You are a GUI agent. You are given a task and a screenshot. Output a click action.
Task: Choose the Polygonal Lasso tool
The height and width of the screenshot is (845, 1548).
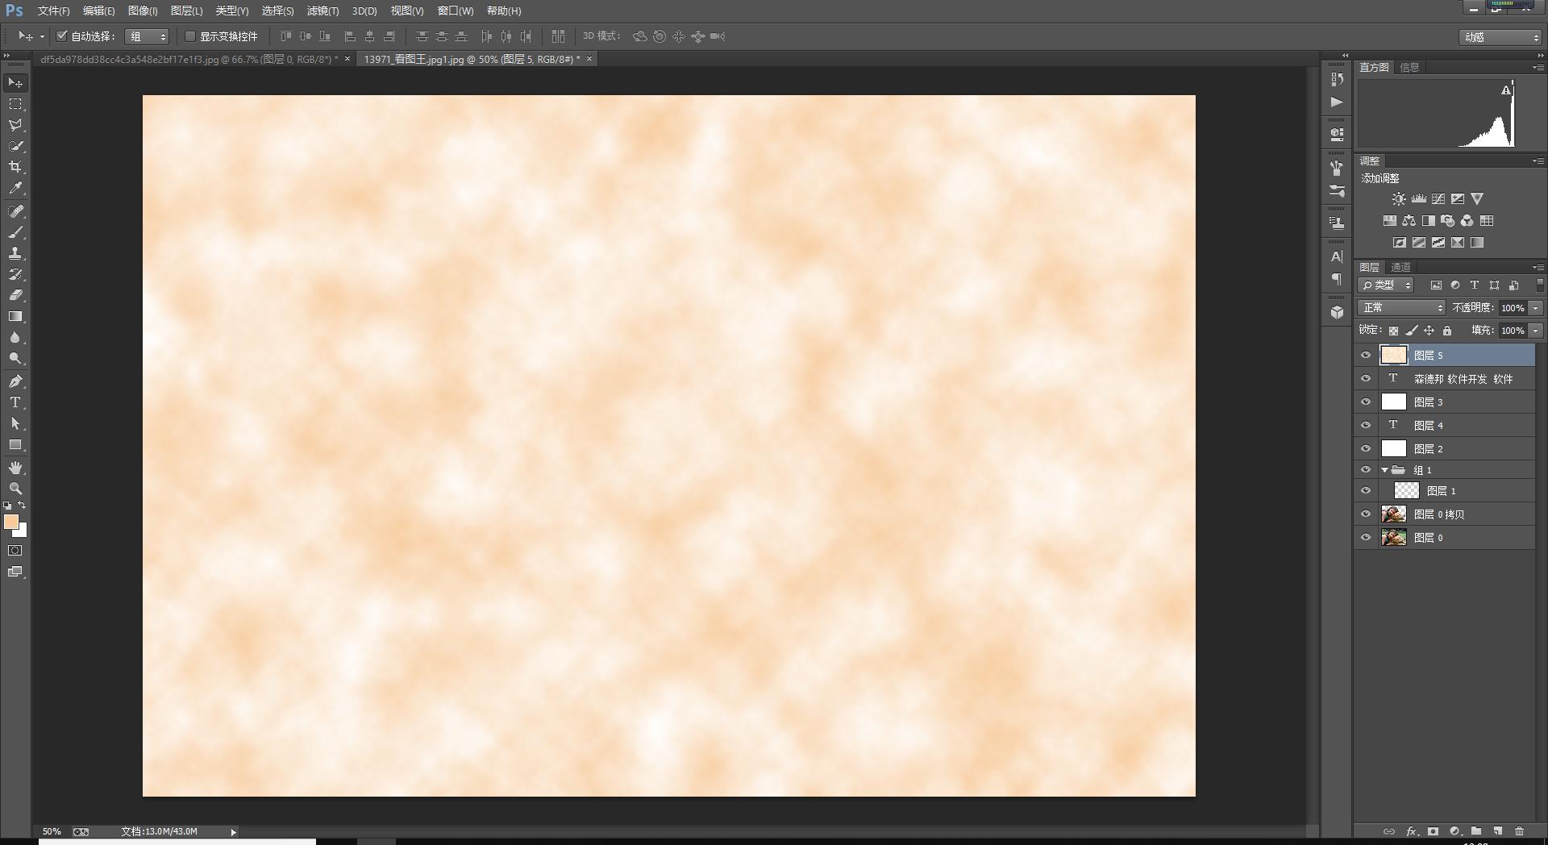pyautogui.click(x=15, y=125)
